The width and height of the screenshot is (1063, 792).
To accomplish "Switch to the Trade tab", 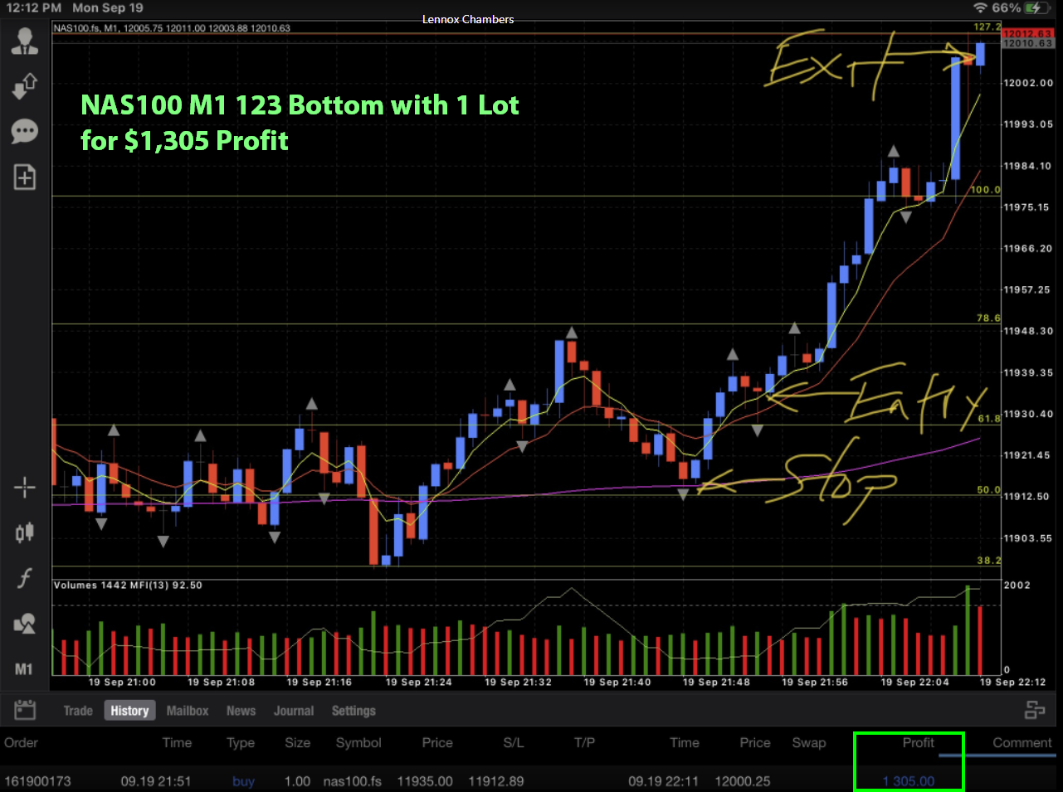I will pos(78,711).
